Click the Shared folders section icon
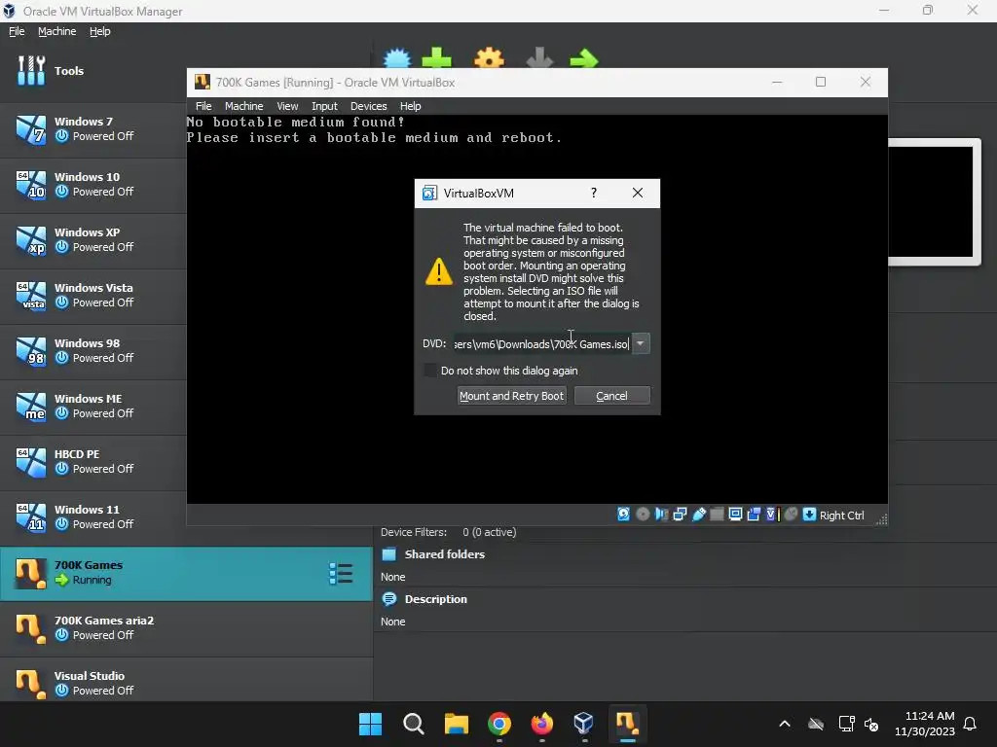Screen dimensions: 997x747 (x=388, y=553)
